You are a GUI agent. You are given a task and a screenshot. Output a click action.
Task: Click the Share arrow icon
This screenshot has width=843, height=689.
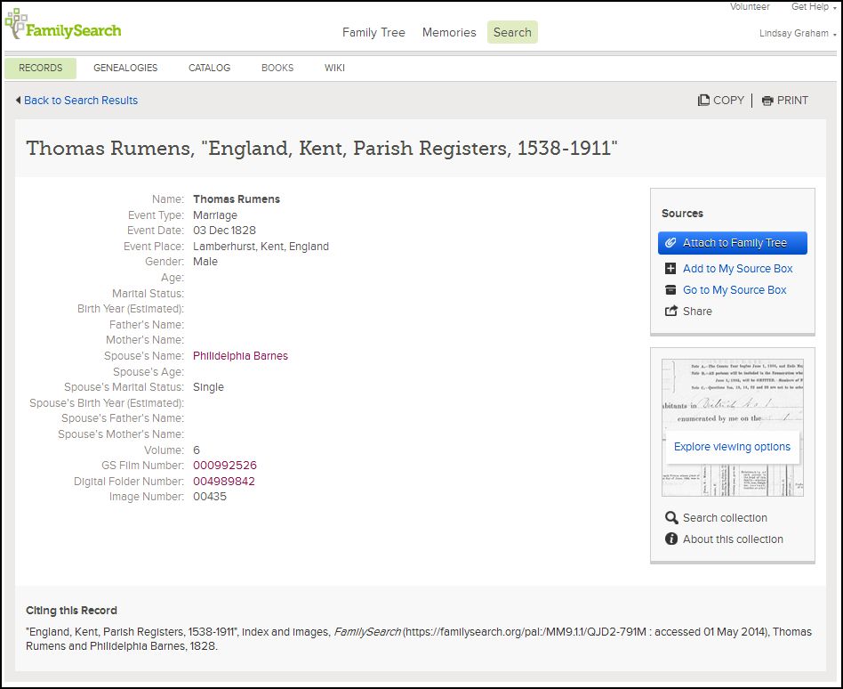point(671,311)
